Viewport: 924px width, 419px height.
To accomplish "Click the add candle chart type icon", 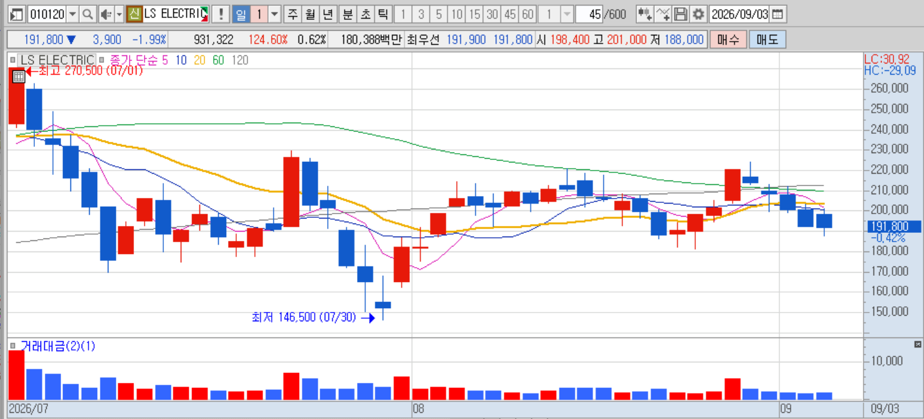I will pyautogui.click(x=645, y=14).
